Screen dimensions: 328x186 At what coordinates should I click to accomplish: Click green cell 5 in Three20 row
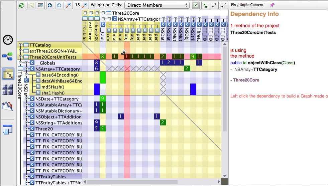click(102, 128)
